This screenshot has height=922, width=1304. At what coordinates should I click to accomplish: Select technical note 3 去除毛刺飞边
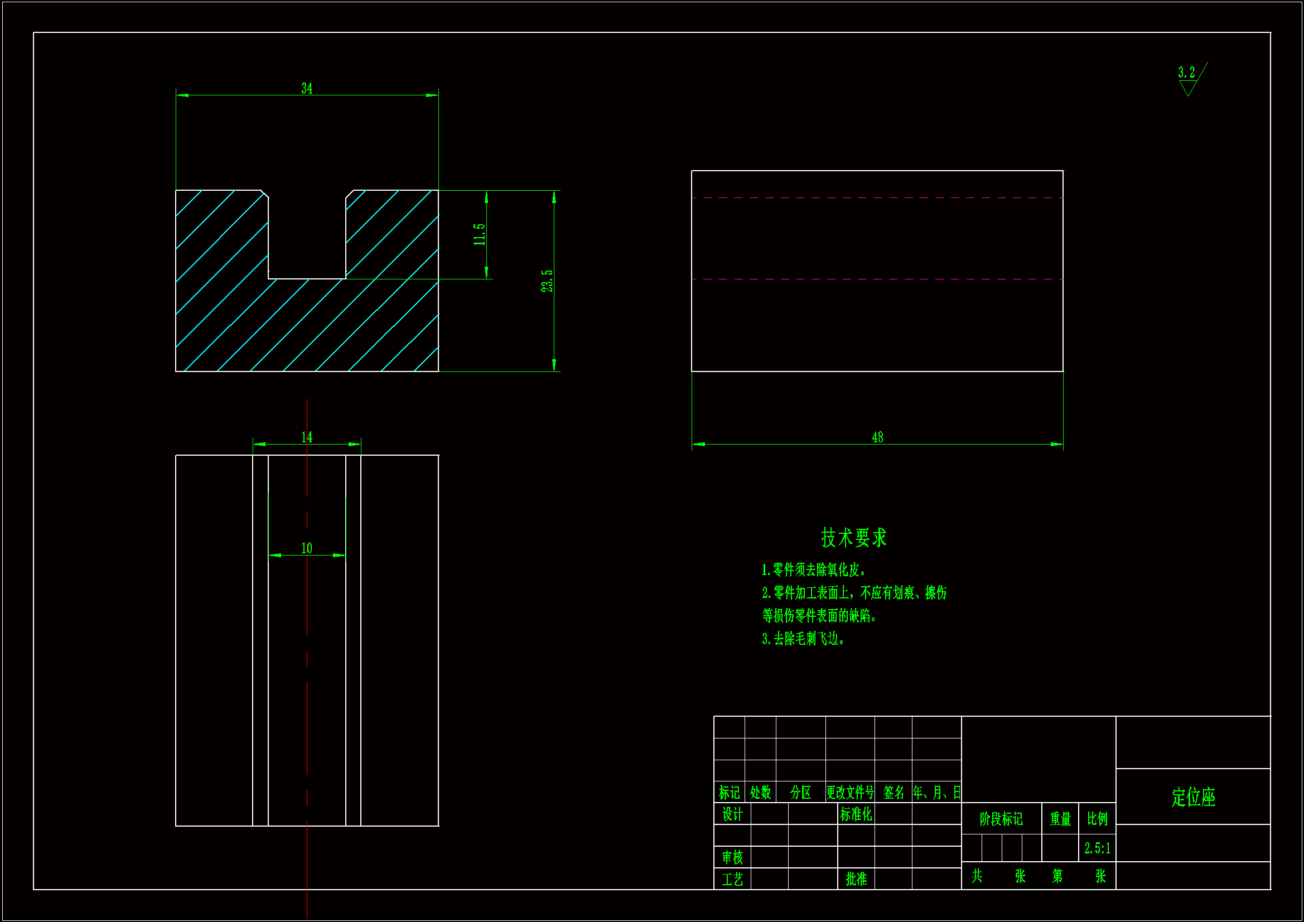pos(803,639)
